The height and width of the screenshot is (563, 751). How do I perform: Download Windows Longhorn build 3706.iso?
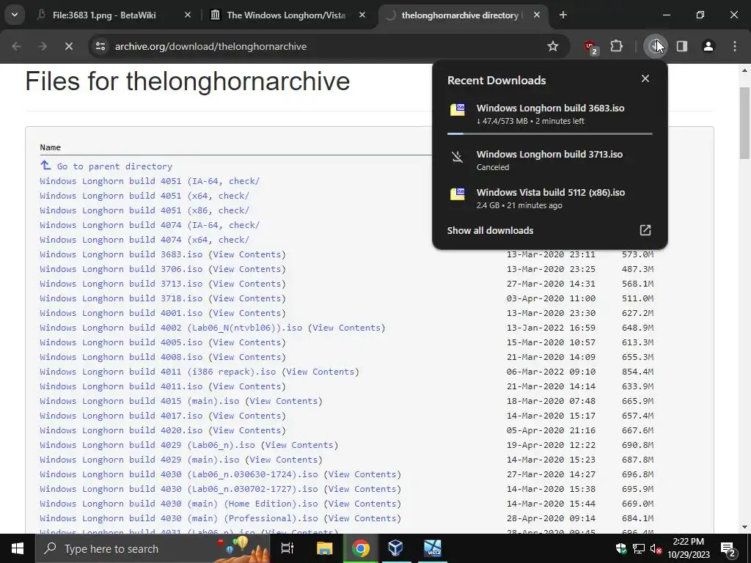[x=121, y=269]
